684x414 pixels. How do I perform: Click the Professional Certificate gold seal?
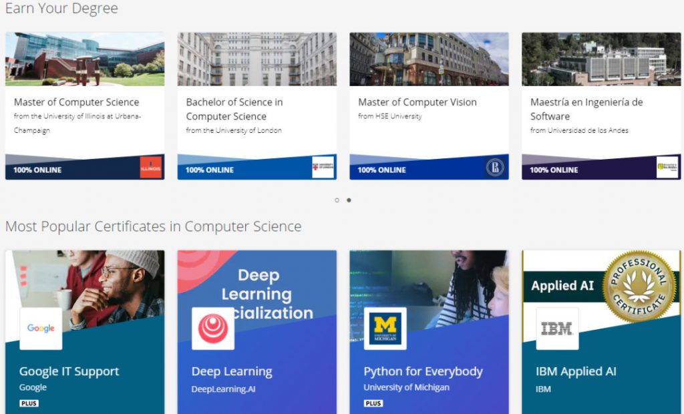pos(639,286)
